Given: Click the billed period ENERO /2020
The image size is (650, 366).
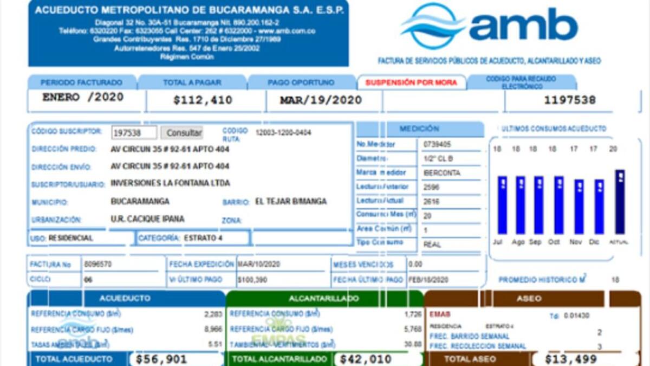Looking at the screenshot, I should [x=83, y=98].
